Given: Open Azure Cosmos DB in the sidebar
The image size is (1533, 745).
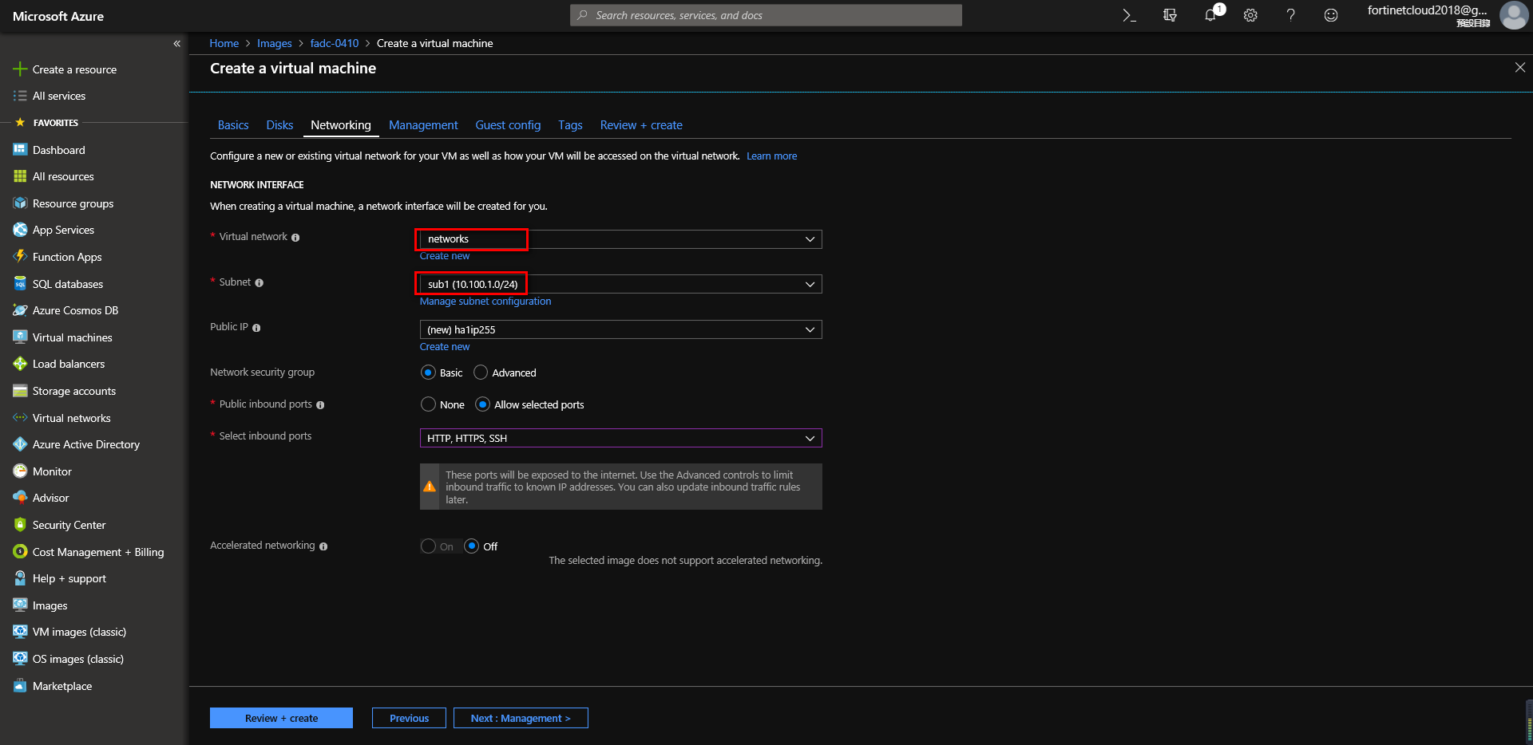Looking at the screenshot, I should [x=76, y=309].
